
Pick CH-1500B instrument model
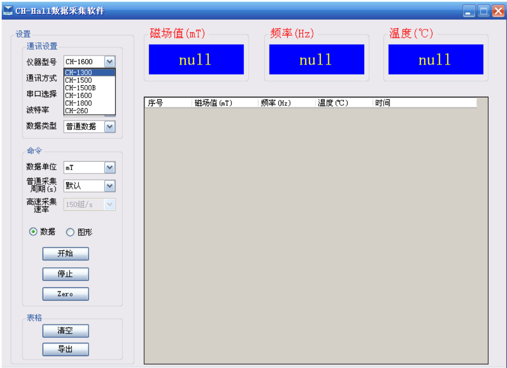point(90,88)
